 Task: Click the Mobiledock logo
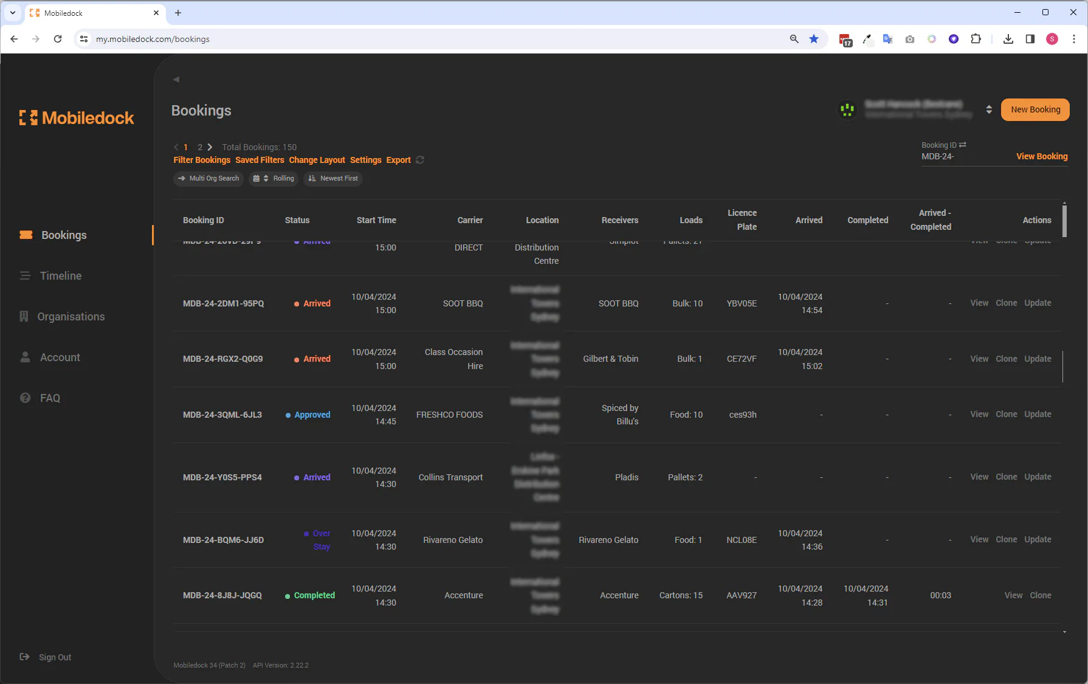tap(77, 118)
